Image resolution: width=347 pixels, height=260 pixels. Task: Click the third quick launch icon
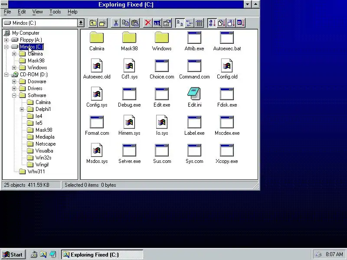click(52, 254)
